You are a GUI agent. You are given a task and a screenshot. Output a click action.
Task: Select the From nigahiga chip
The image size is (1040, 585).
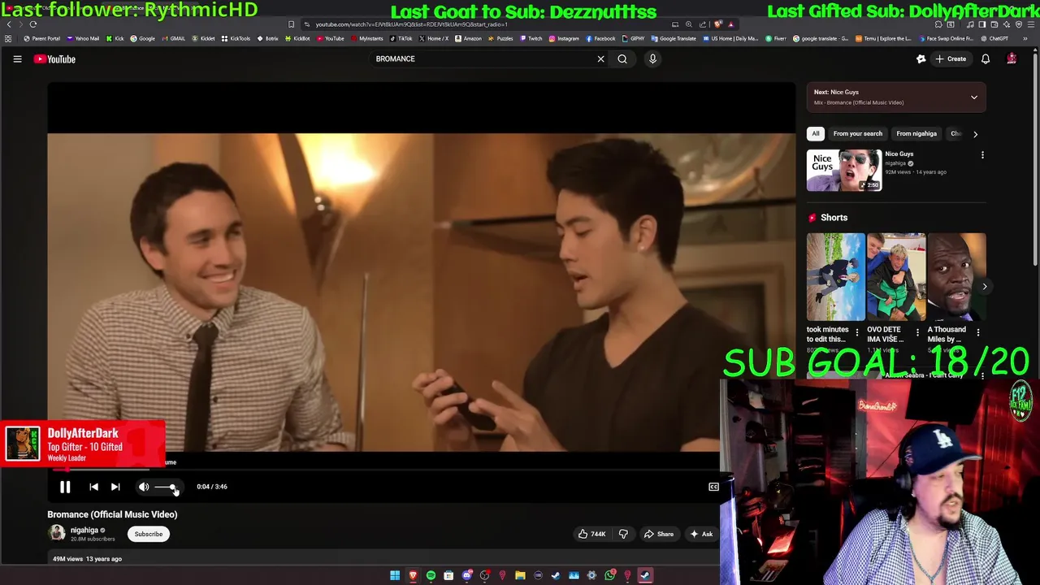[916, 133]
